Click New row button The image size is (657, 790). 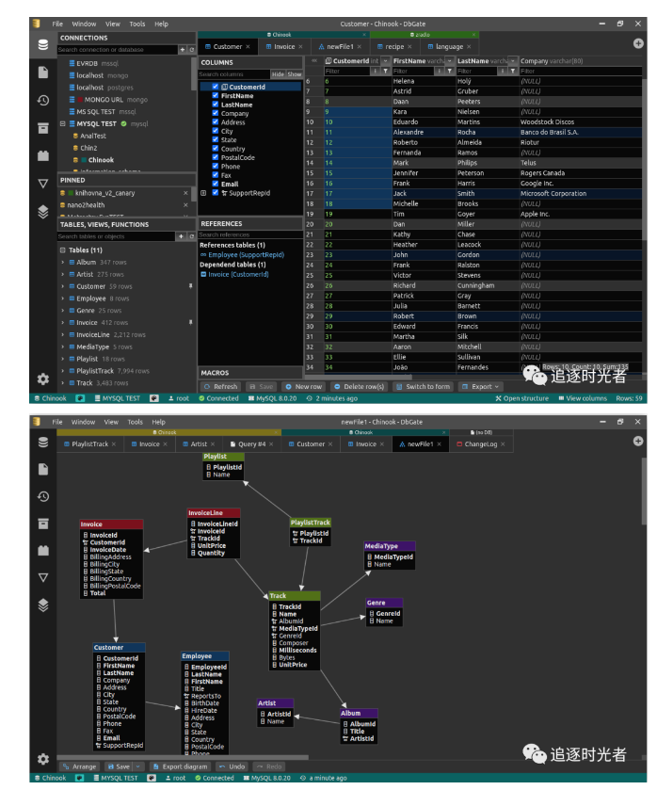click(x=303, y=386)
